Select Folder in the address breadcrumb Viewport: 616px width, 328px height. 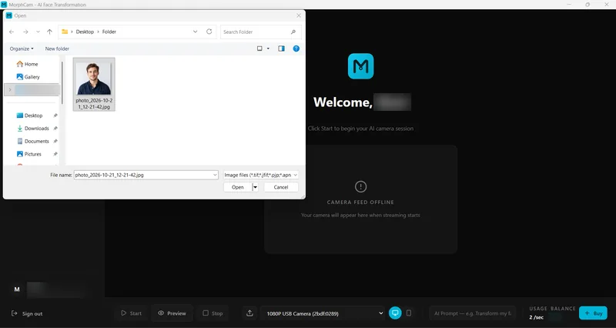(x=109, y=32)
